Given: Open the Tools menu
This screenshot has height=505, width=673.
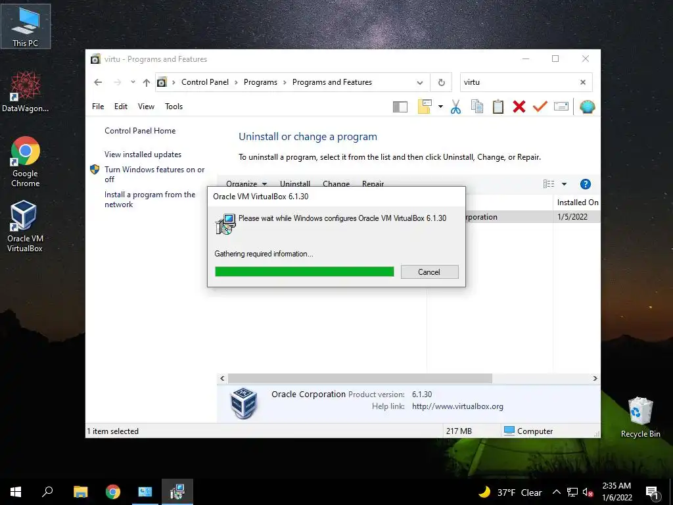Looking at the screenshot, I should [174, 106].
